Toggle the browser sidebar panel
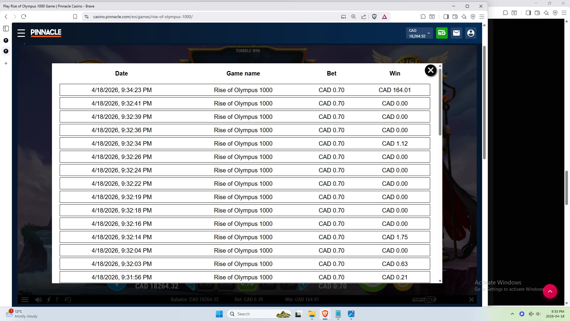This screenshot has height=321, width=570. [x=446, y=17]
